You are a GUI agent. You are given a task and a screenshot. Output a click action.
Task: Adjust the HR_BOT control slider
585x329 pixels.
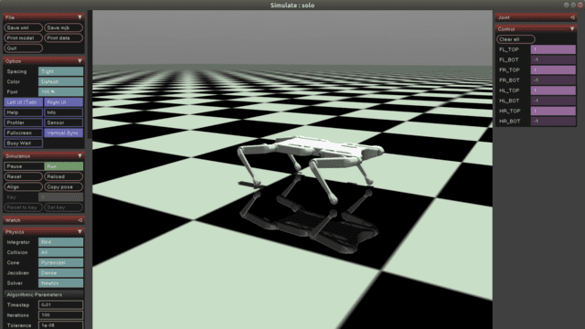click(x=553, y=122)
